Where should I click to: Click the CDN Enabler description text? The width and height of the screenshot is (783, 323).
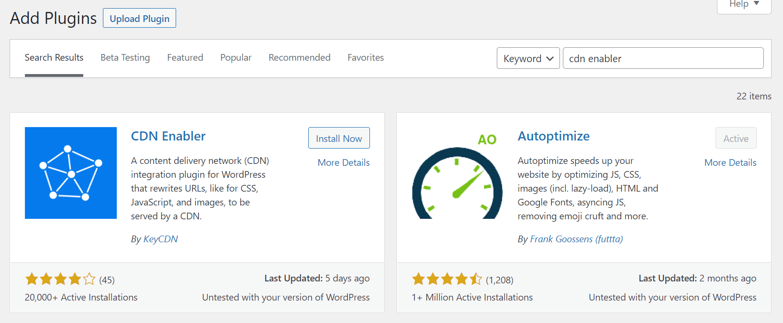click(200, 188)
